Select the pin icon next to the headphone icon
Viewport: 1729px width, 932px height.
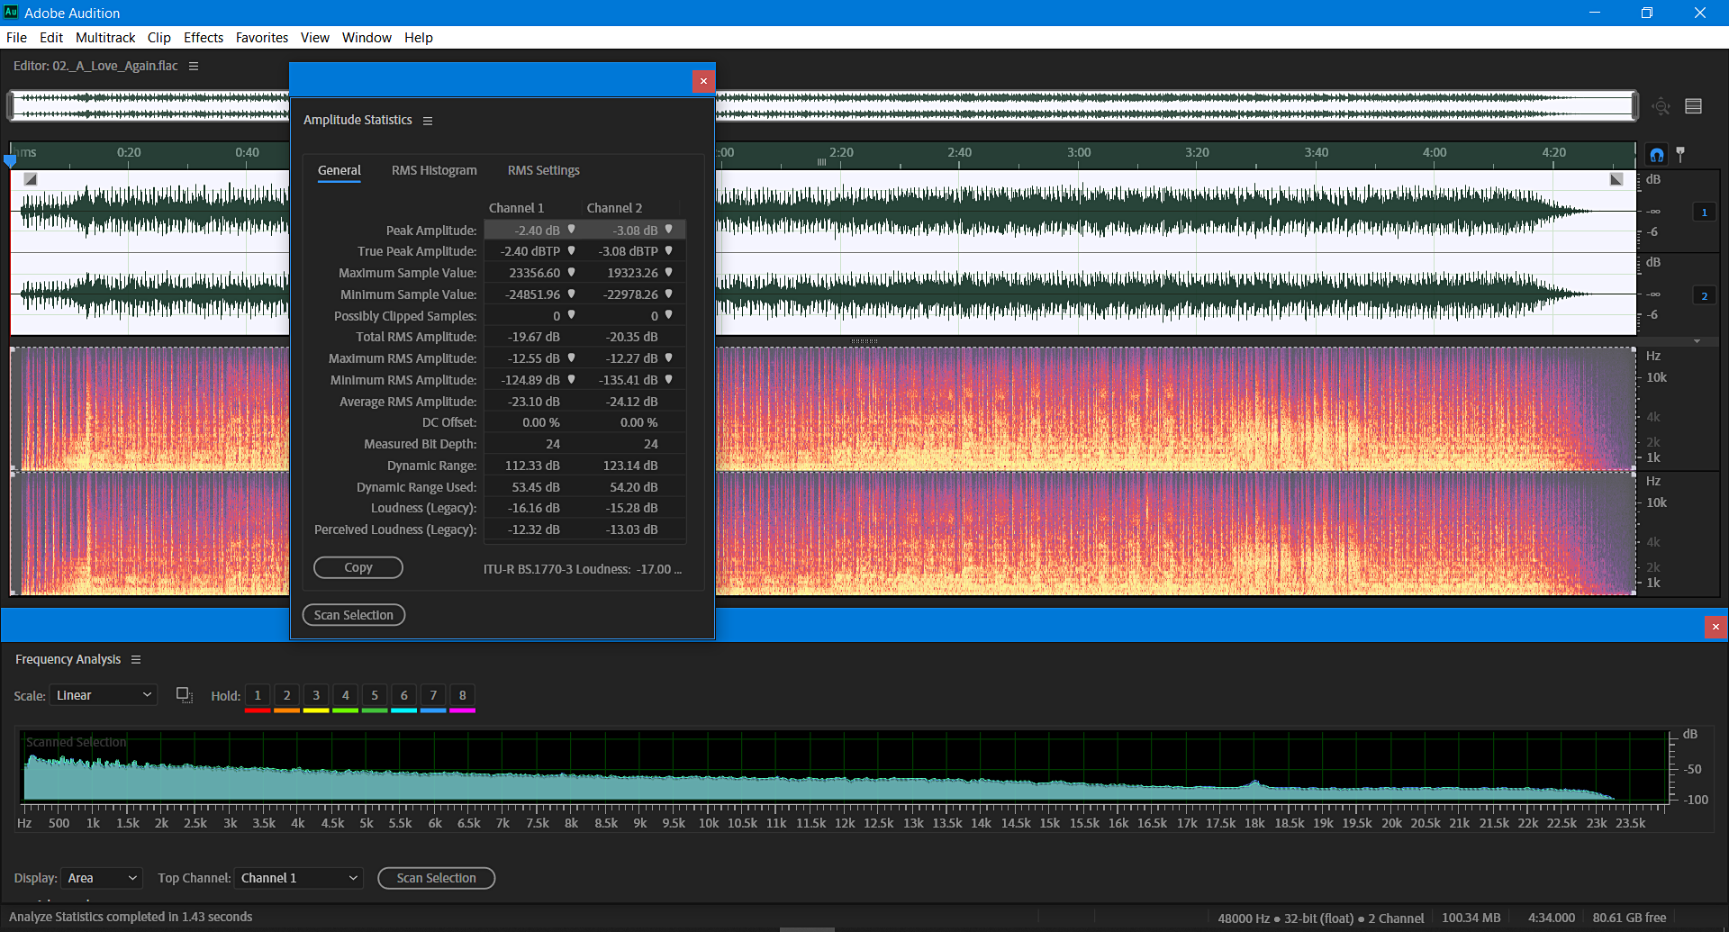[x=1682, y=154]
